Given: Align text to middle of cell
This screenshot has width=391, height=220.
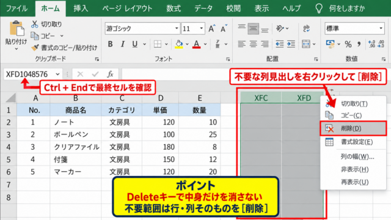Looking at the screenshot, I should (x=253, y=29).
